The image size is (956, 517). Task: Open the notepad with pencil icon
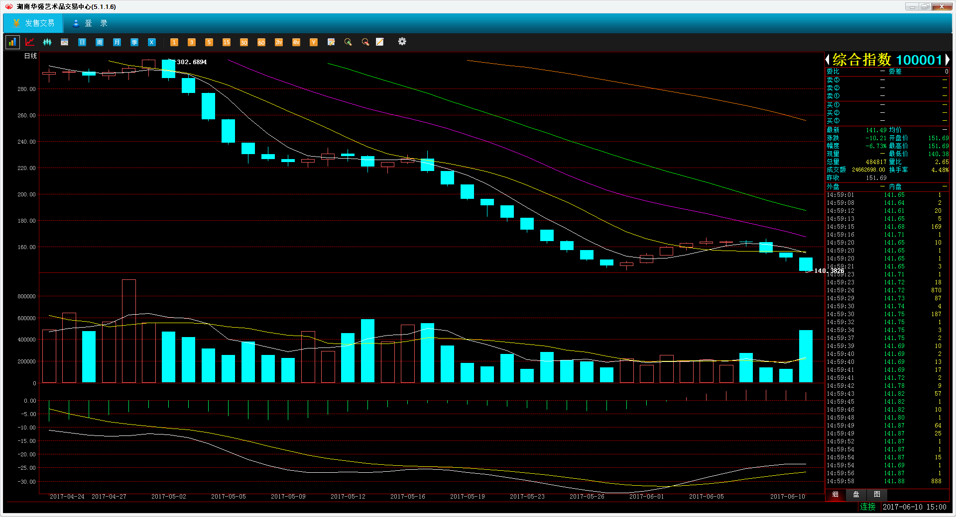click(380, 42)
